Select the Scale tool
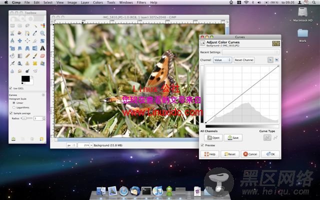Image resolution: width=320 pixels, height=200 pixels. pos(12,48)
